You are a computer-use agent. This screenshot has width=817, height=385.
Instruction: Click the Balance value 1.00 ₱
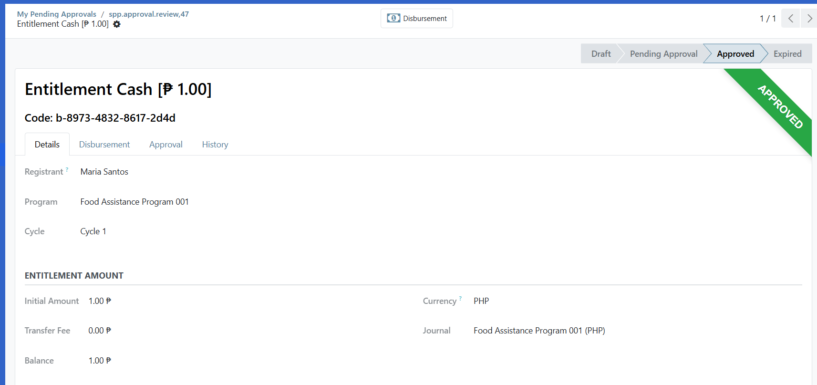(100, 361)
